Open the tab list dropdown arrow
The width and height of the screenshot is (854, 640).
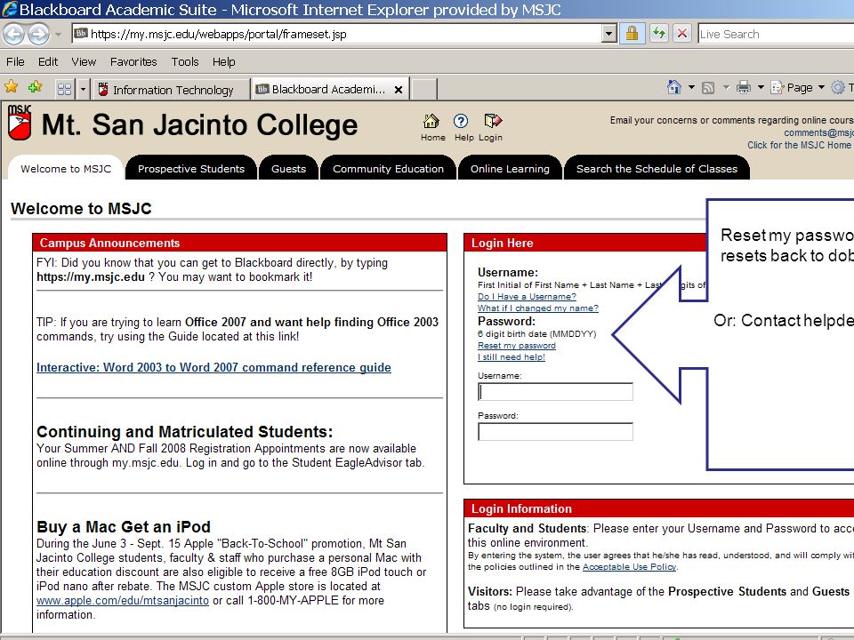pyautogui.click(x=83, y=89)
